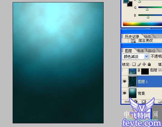162x127 pixels.
Task: Select 背景 layer thumbnail
Action: click(x=132, y=93)
